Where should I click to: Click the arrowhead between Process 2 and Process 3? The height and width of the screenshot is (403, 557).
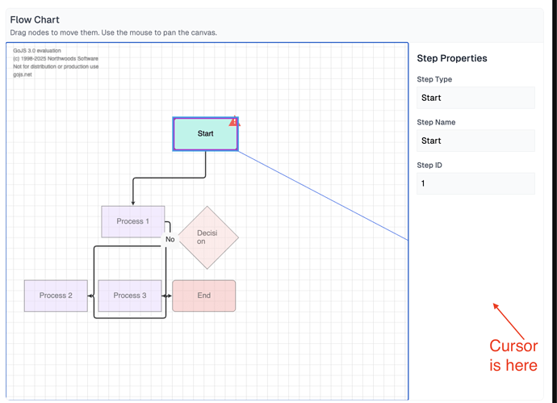(x=92, y=296)
